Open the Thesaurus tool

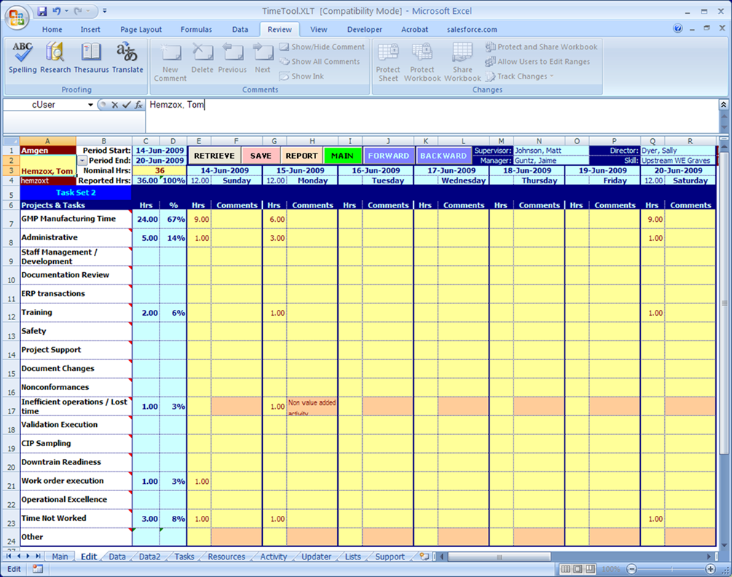click(x=91, y=57)
